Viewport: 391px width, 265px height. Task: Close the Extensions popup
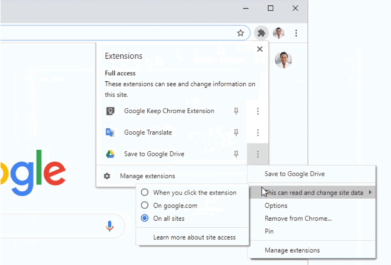[260, 49]
